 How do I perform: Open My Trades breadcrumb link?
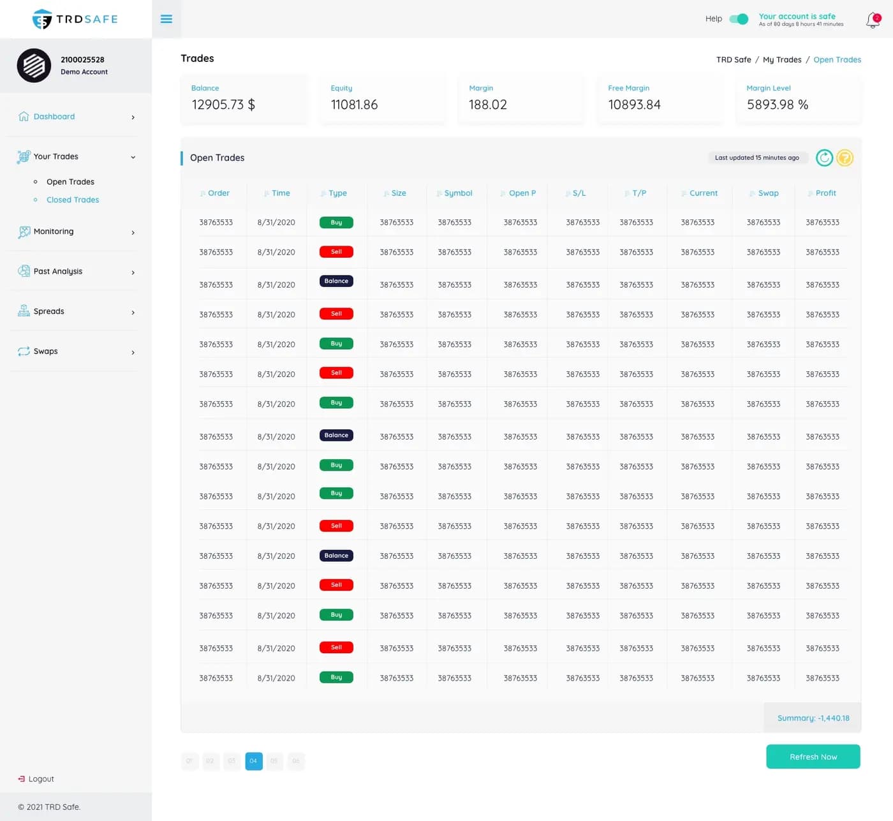[782, 59]
